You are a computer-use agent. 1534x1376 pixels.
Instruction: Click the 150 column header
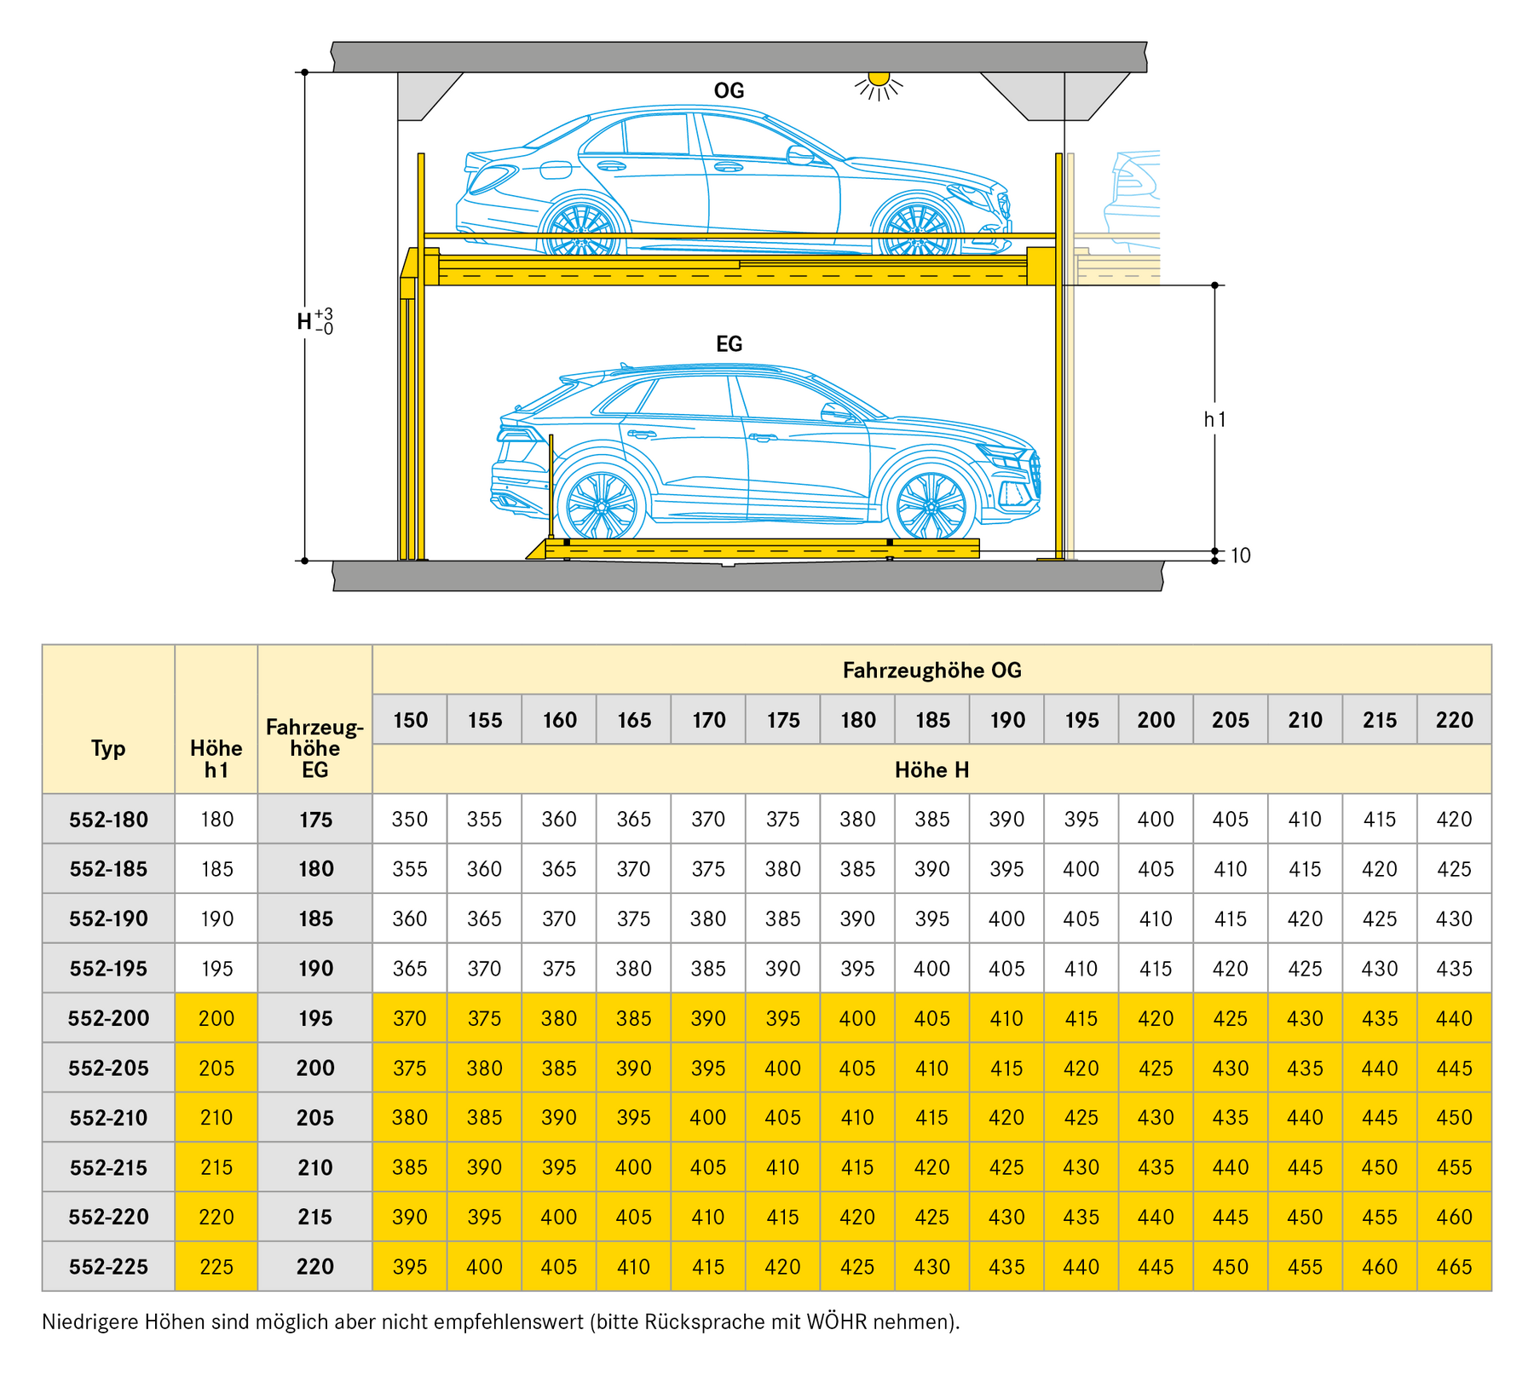pyautogui.click(x=410, y=720)
